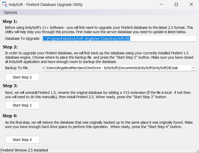Maximize the Upgrade Utility window
The width and height of the screenshot is (199, 153).
tap(176, 5)
